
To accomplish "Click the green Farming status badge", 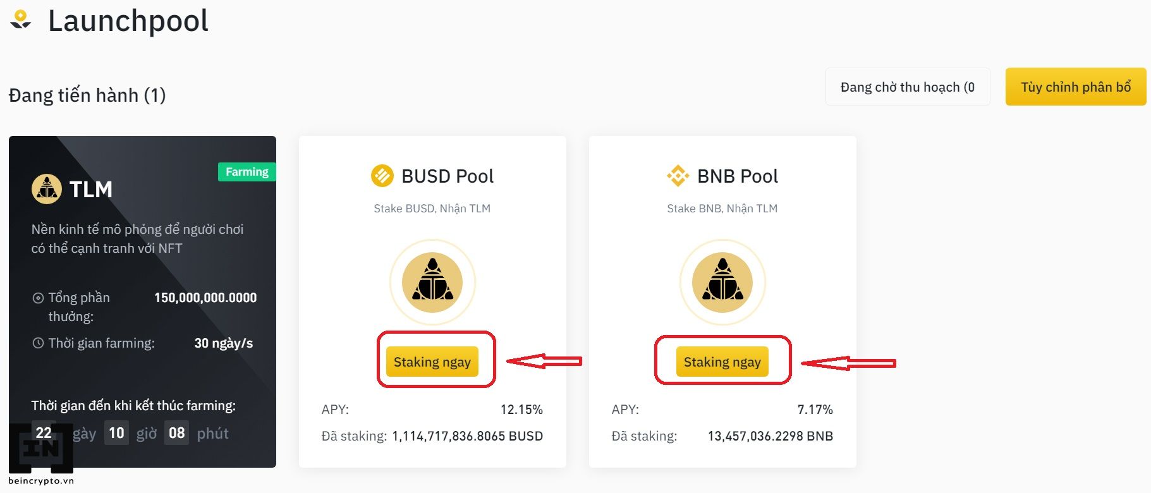I will pos(247,172).
